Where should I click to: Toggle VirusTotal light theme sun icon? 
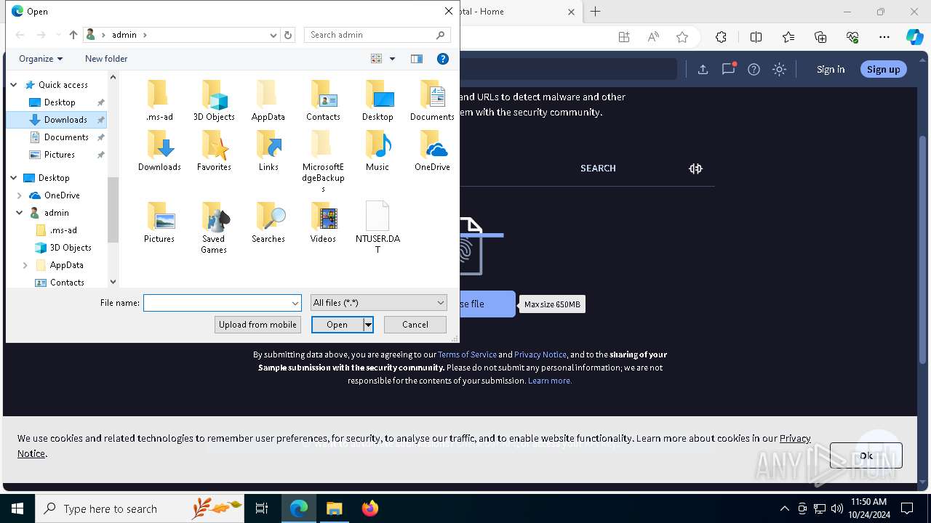tap(779, 69)
